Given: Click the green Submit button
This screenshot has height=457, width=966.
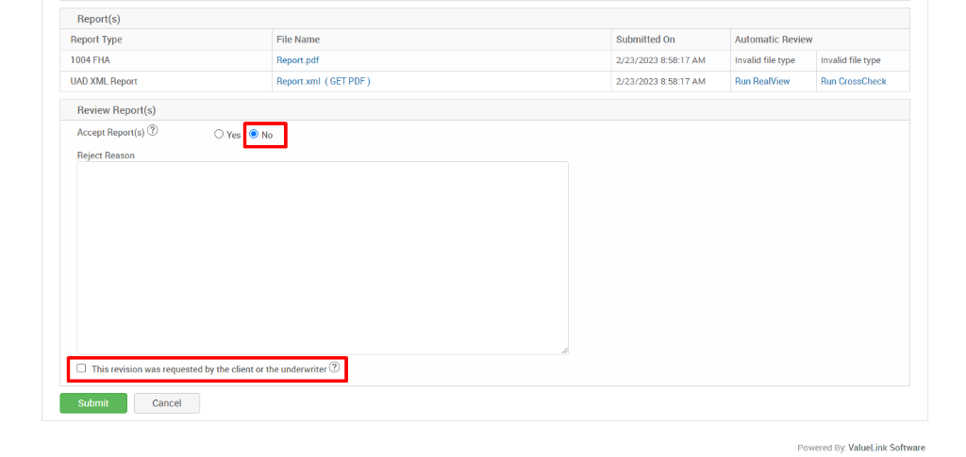Looking at the screenshot, I should pos(93,403).
